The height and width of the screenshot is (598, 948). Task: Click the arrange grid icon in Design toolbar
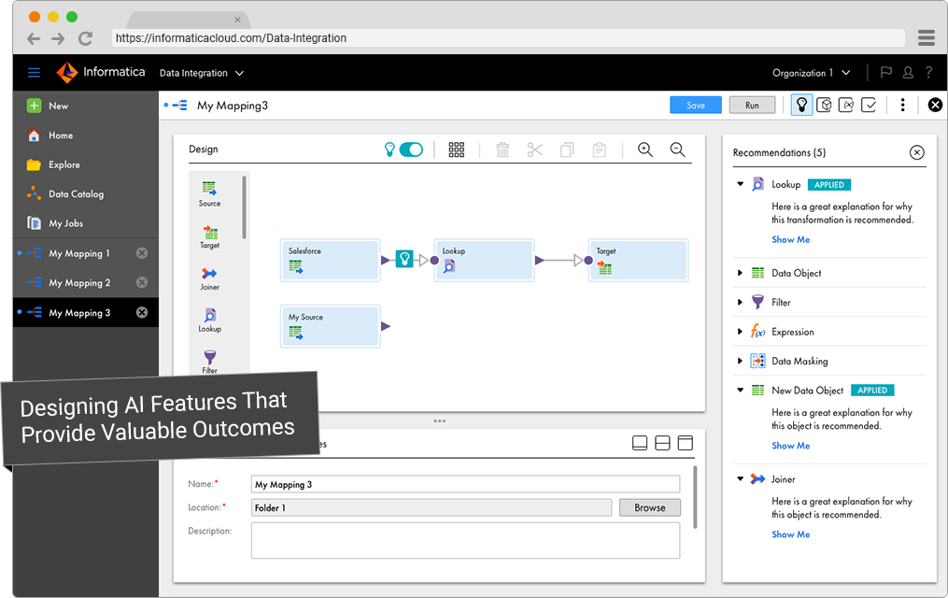click(x=457, y=149)
